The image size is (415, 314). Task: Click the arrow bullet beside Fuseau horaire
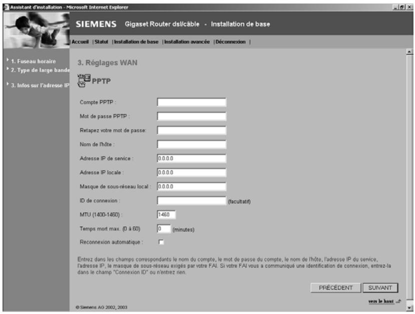pos(8,60)
